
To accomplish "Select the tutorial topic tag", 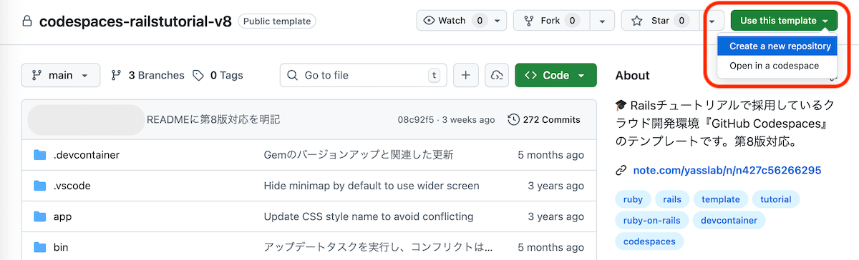I will (x=776, y=199).
